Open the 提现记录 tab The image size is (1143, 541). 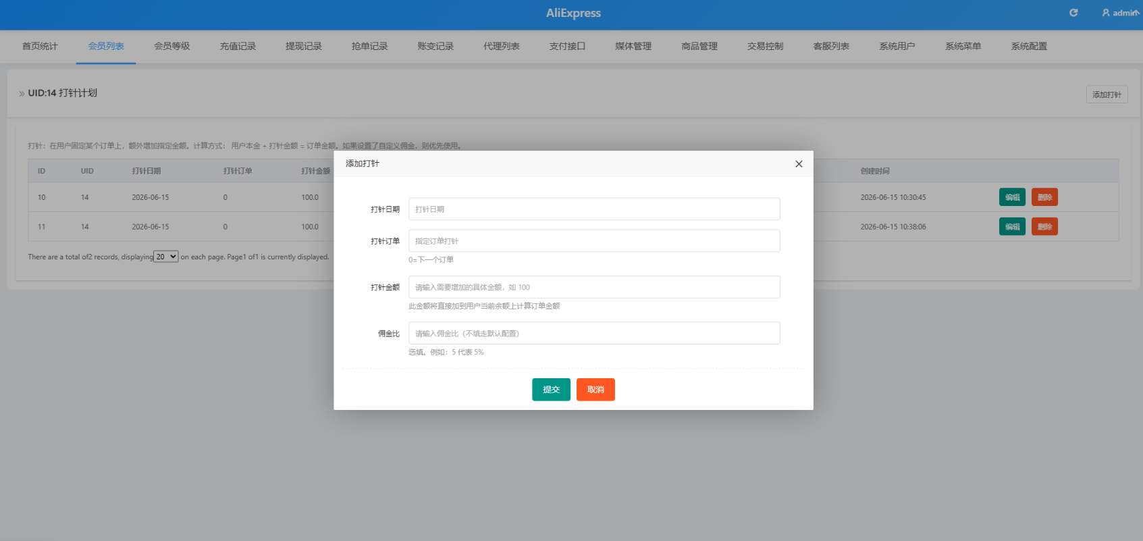point(304,47)
